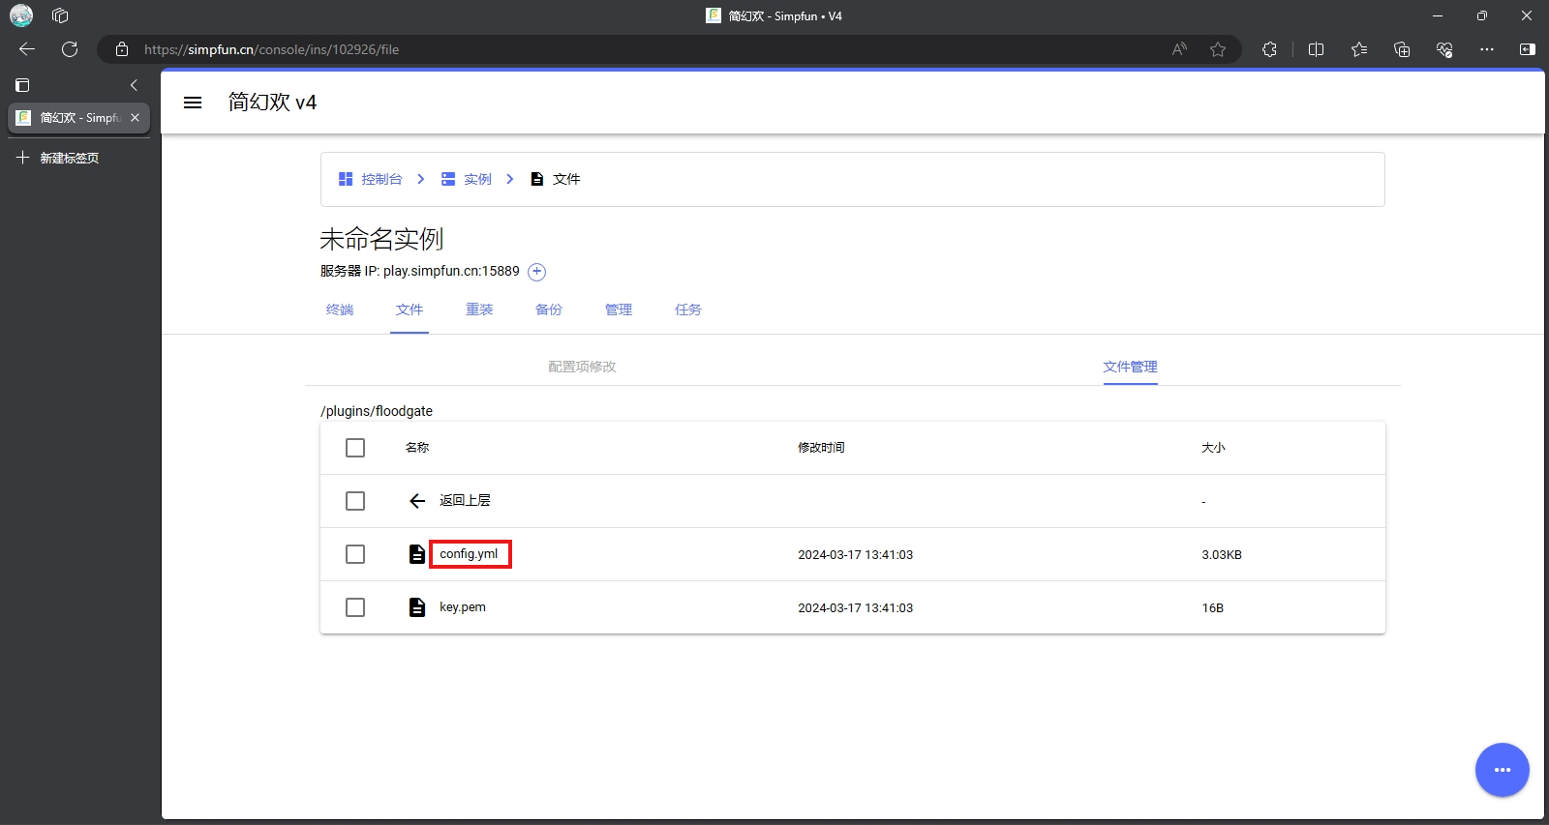
Task: Switch to the 配置项修改 tab
Action: [x=582, y=367]
